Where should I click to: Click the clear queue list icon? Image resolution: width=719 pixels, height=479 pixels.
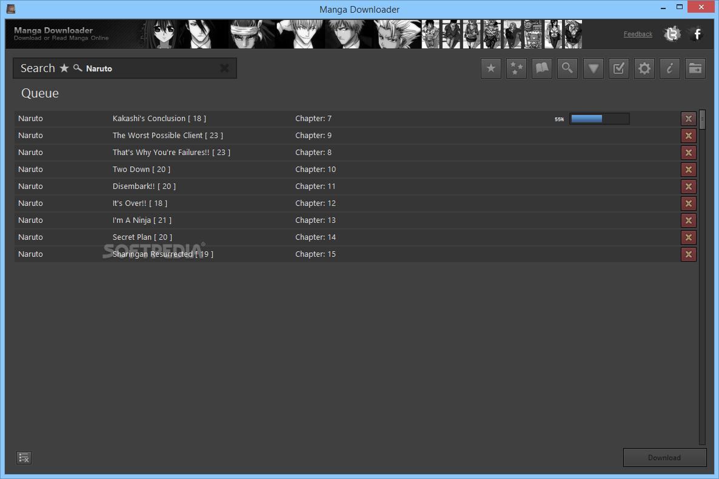[x=24, y=457]
